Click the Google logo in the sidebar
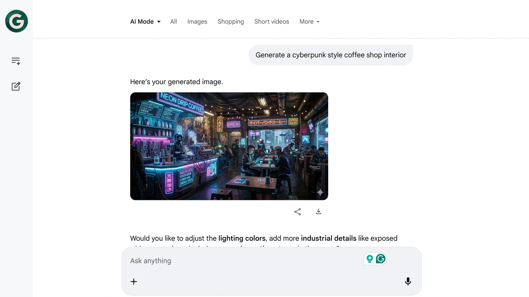This screenshot has width=529, height=297. click(x=17, y=21)
